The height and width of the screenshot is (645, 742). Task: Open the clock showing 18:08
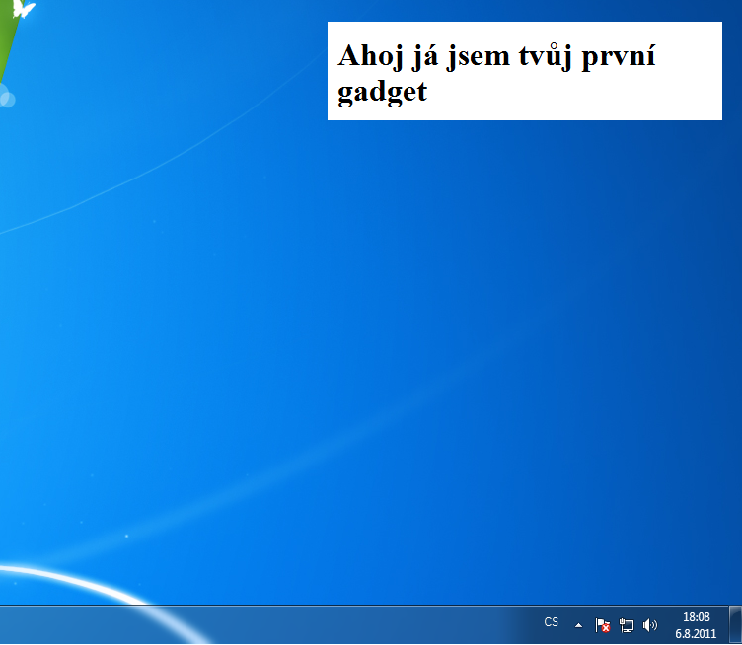tap(696, 617)
